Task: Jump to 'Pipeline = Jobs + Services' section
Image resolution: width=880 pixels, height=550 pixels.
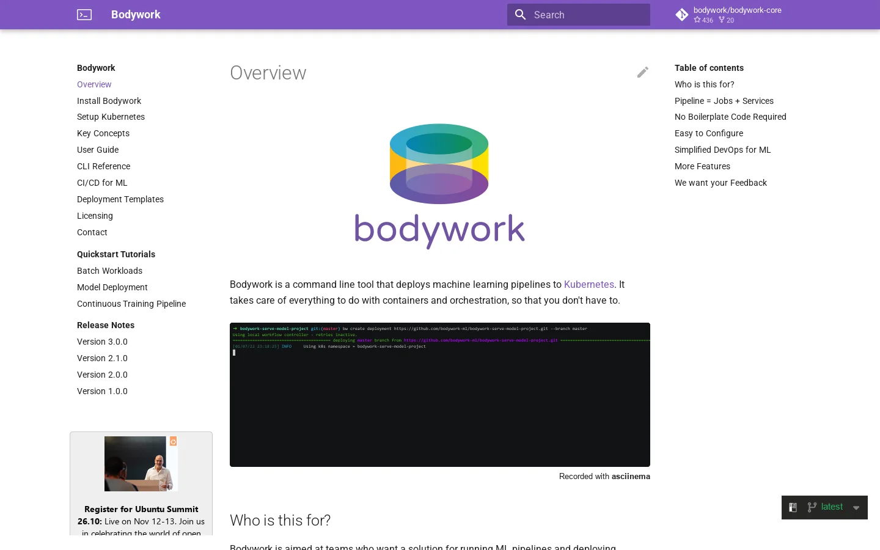Action: tap(724, 101)
